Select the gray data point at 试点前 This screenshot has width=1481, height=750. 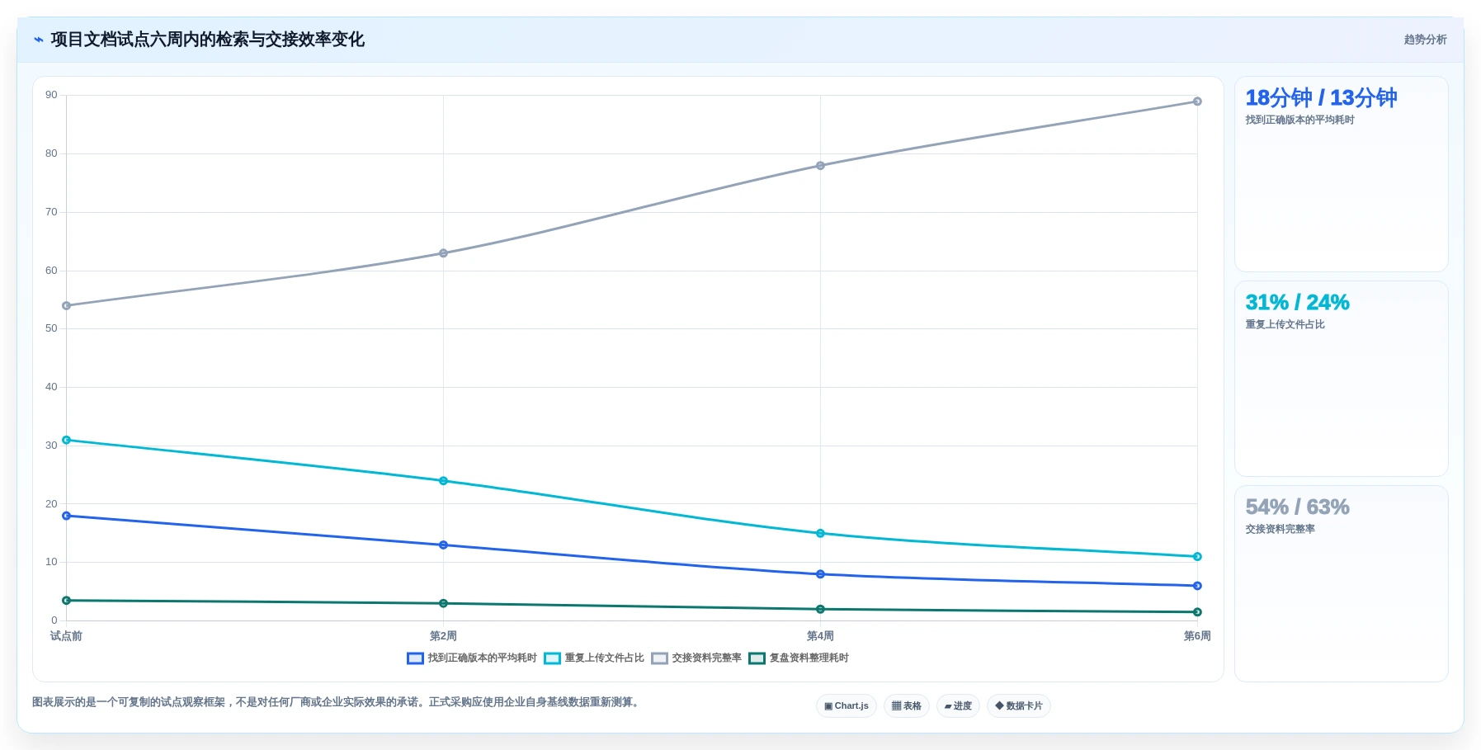[x=66, y=306]
